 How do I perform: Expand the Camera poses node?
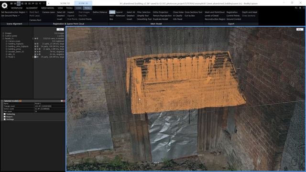[x=6, y=41]
